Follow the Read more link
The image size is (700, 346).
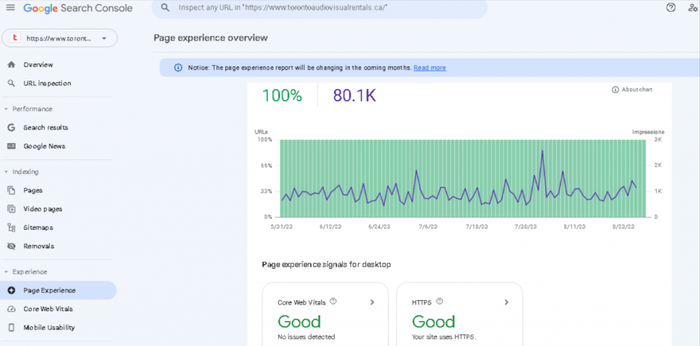pyautogui.click(x=429, y=68)
